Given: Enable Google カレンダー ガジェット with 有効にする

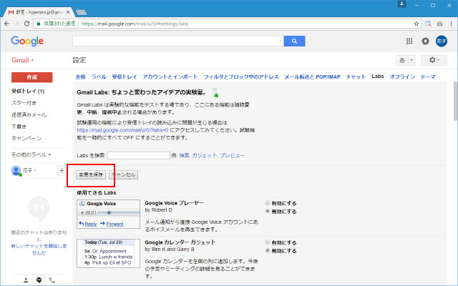Looking at the screenshot, I should pos(268,242).
